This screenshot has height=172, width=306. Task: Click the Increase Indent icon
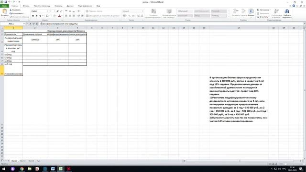pos(82,16)
